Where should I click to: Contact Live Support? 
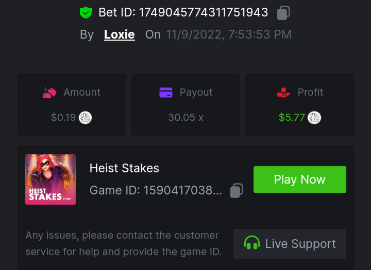tap(290, 244)
